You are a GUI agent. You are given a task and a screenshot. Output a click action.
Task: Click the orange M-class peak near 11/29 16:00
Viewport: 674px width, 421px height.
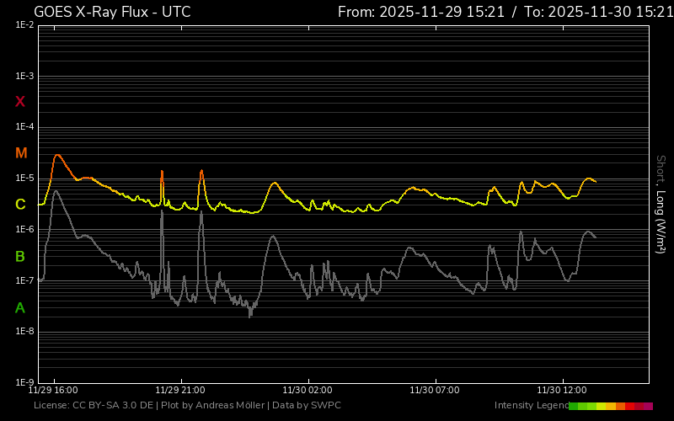coord(57,155)
